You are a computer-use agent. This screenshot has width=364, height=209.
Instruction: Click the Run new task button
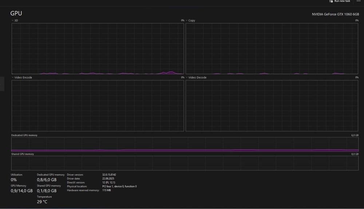[340, 1]
